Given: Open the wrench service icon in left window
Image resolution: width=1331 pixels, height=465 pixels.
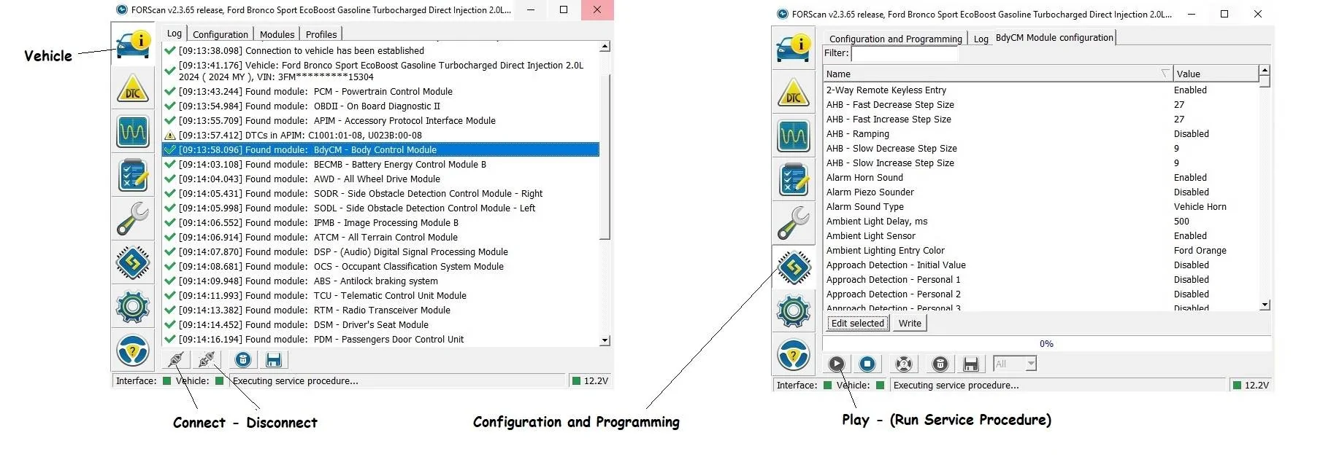Looking at the screenshot, I should [x=132, y=219].
